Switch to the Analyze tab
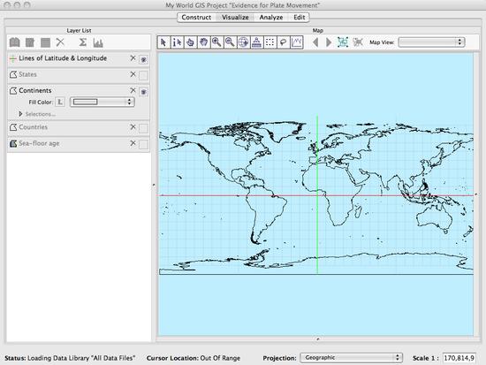Viewport: 486px width, 365px height. (x=271, y=18)
